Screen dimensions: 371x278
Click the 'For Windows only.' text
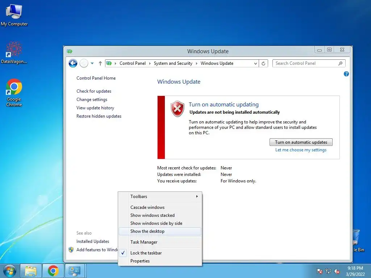point(238,181)
